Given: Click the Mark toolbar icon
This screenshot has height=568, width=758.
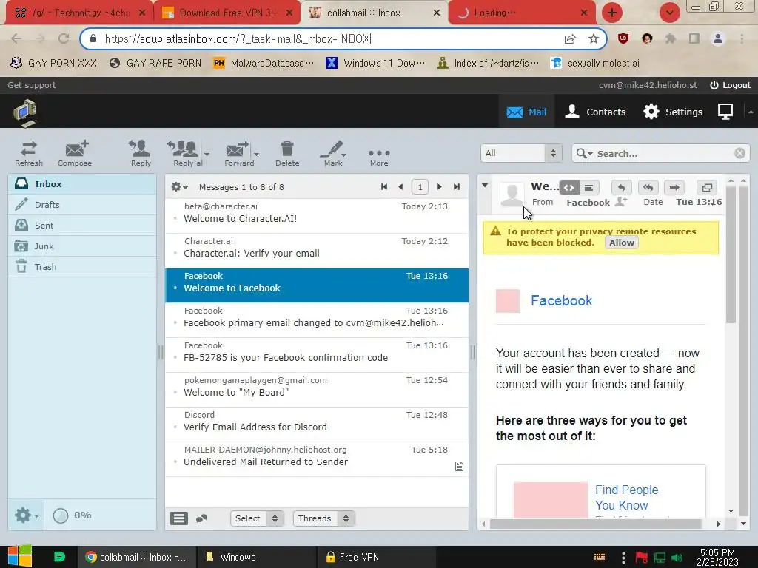Looking at the screenshot, I should pyautogui.click(x=333, y=152).
